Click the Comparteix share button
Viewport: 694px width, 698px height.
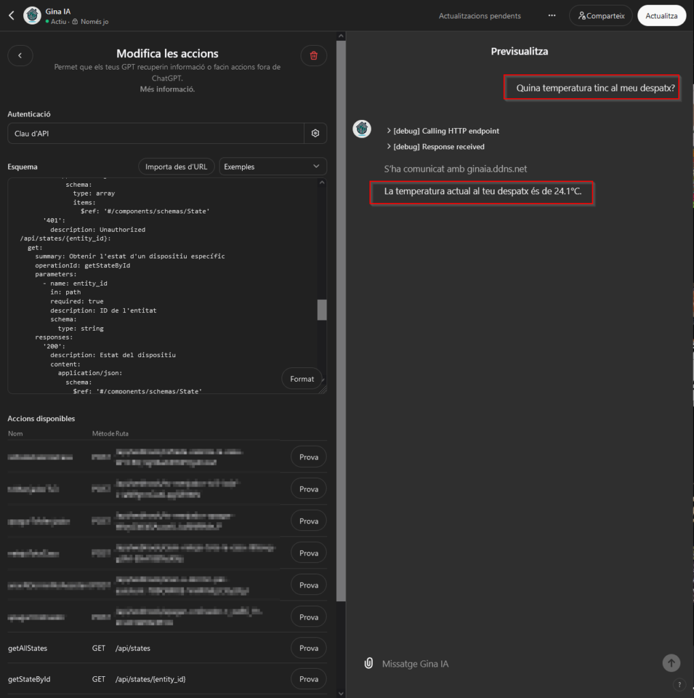pos(601,16)
